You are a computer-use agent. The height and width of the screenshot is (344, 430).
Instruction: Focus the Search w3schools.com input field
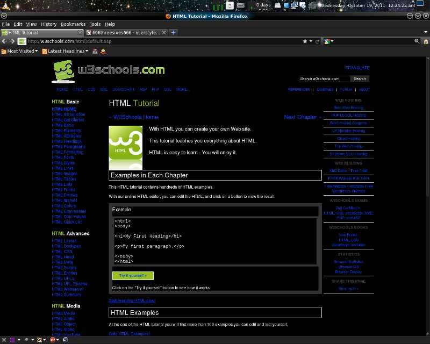pyautogui.click(x=324, y=78)
